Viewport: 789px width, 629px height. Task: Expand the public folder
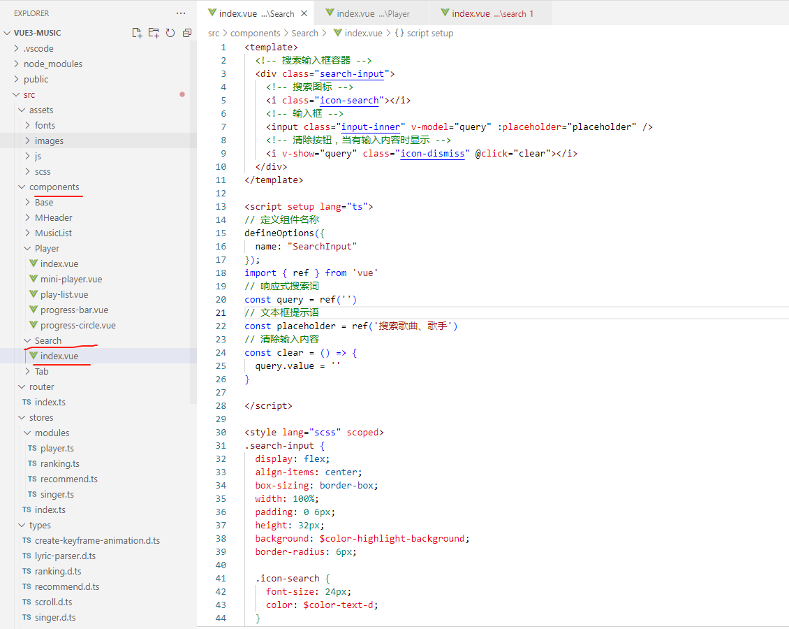click(36, 79)
